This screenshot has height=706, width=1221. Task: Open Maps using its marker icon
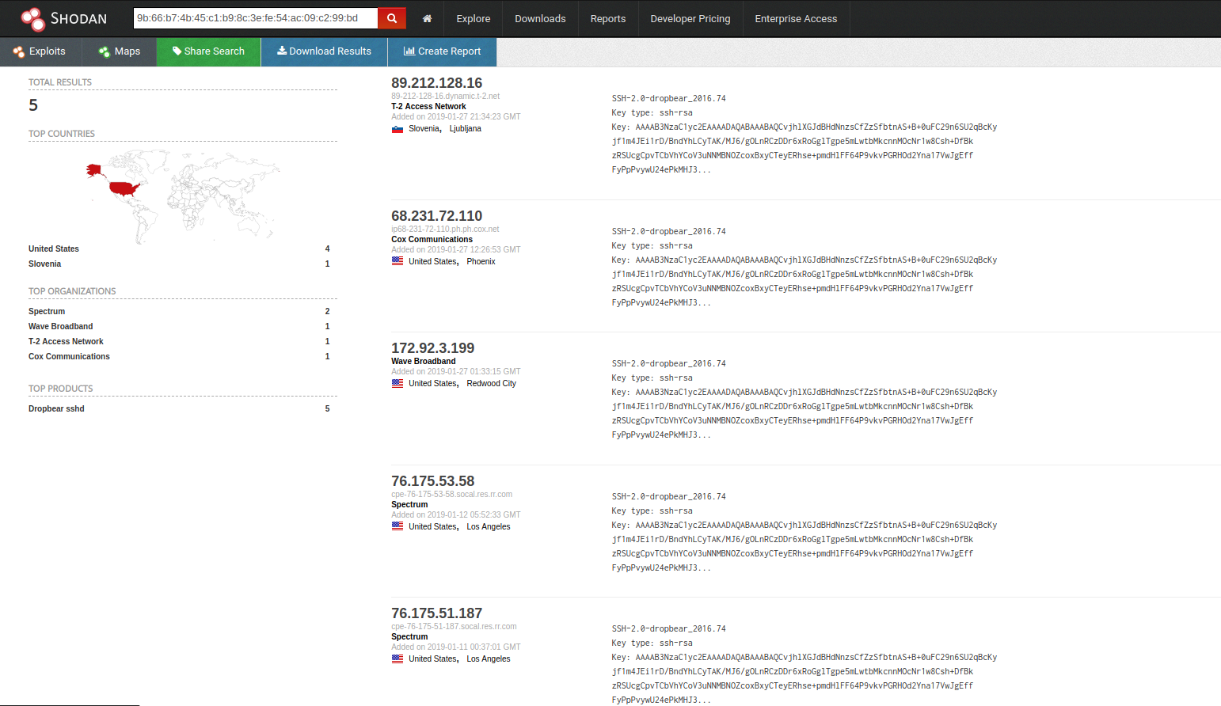coord(103,51)
